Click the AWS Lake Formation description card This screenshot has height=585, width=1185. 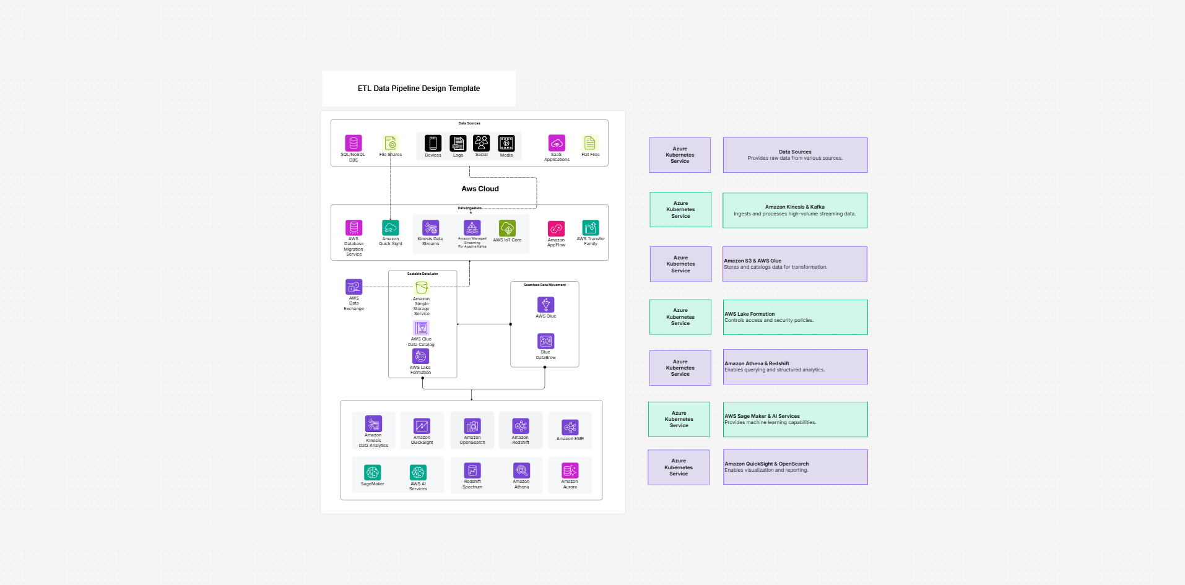pyautogui.click(x=795, y=318)
